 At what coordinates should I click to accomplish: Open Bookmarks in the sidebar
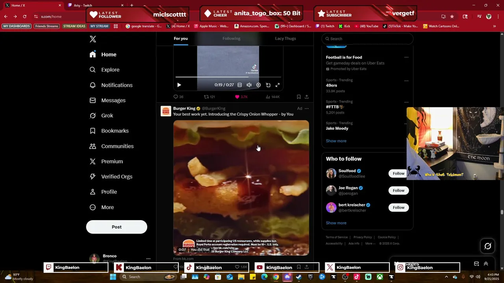[x=109, y=130]
